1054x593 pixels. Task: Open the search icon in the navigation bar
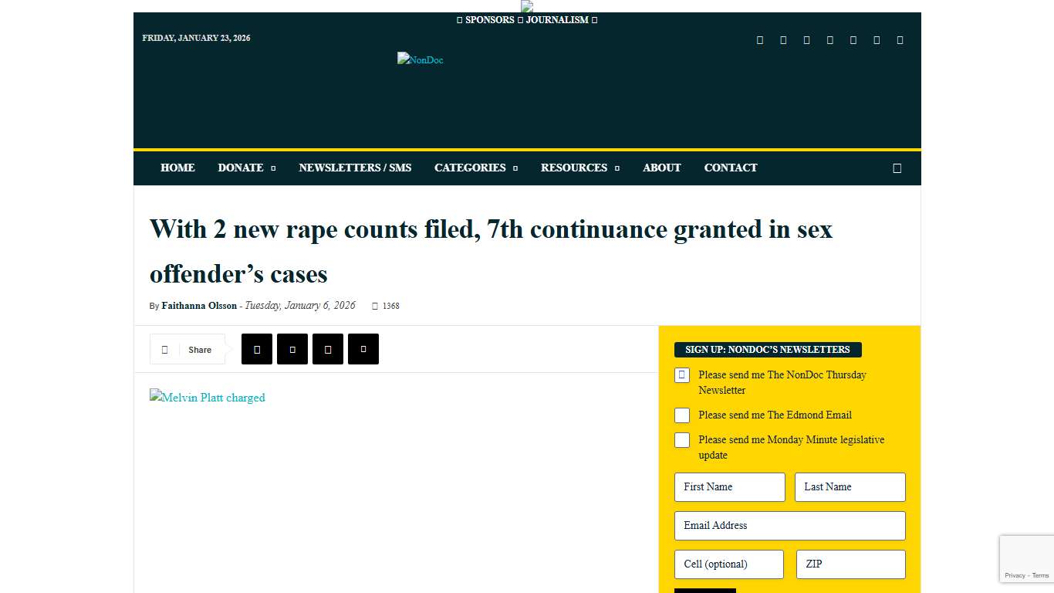[897, 168]
